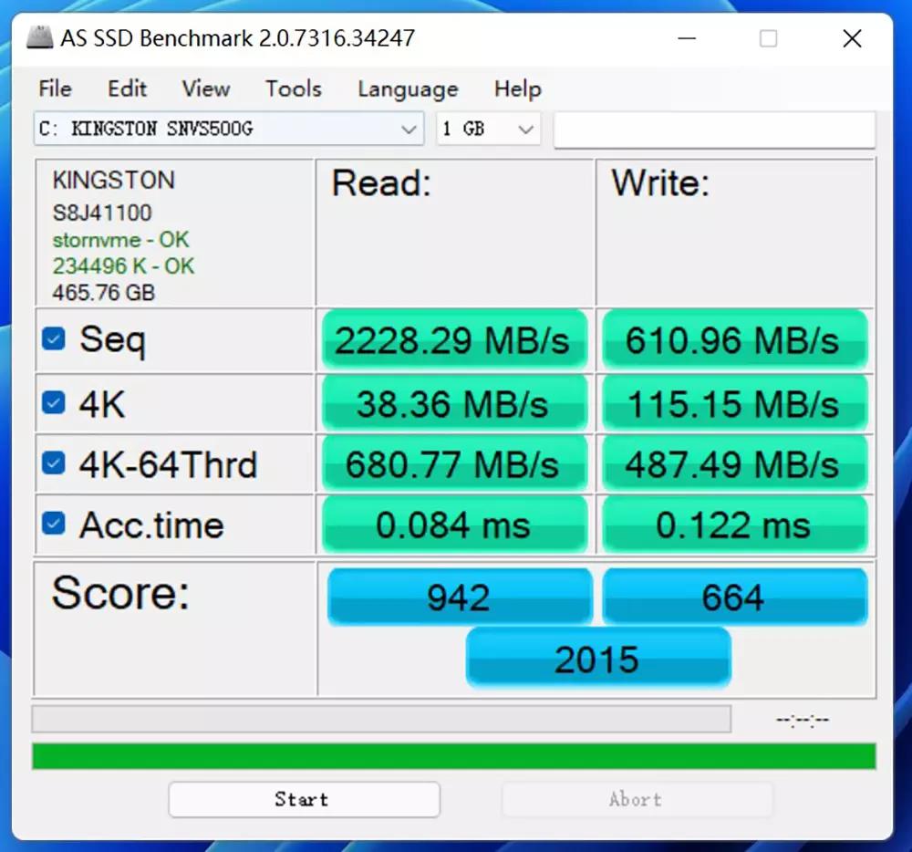Click the Seq write result 610.96 MB/s
912x852 pixels.
click(734, 339)
